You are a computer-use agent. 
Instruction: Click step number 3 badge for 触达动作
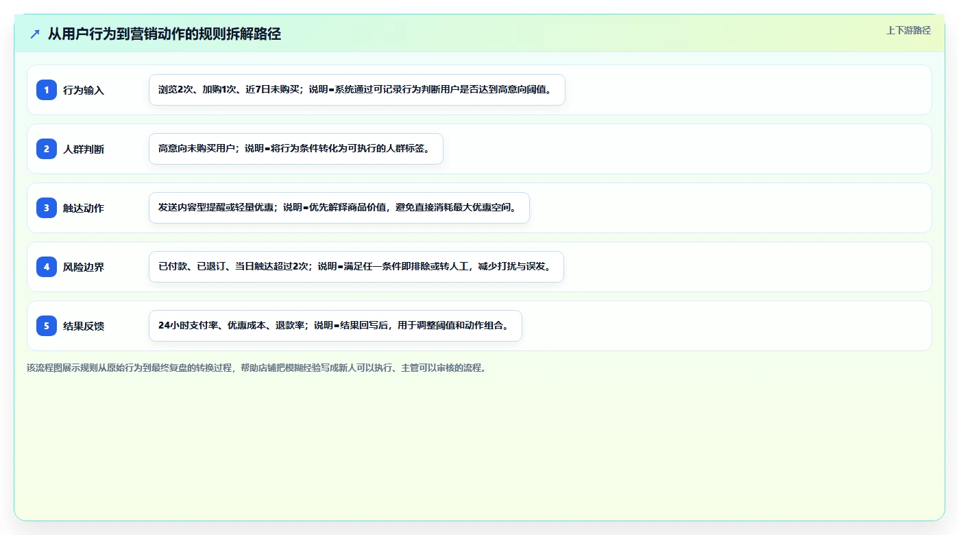[x=47, y=208]
